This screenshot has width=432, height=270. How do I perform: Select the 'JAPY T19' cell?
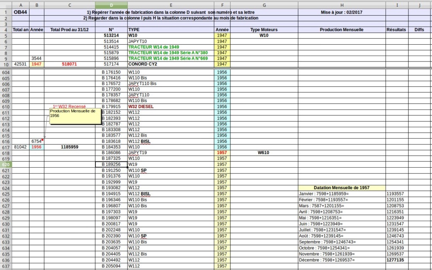click(x=171, y=152)
